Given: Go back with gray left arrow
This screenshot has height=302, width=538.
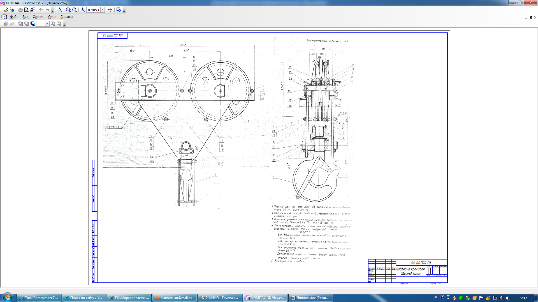Looking at the screenshot, I should pyautogui.click(x=41, y=10).
